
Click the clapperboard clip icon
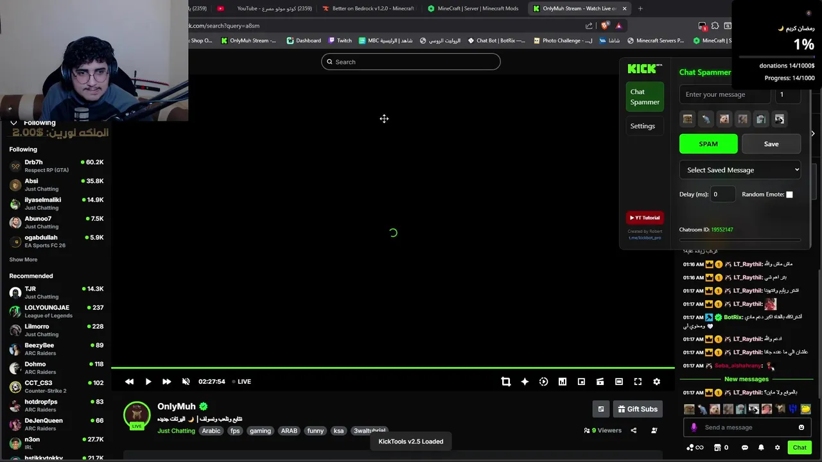point(600,381)
